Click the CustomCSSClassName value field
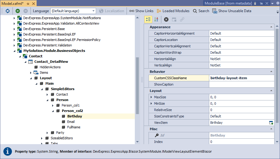Viewport: 280px width, 159px height. (241, 78)
